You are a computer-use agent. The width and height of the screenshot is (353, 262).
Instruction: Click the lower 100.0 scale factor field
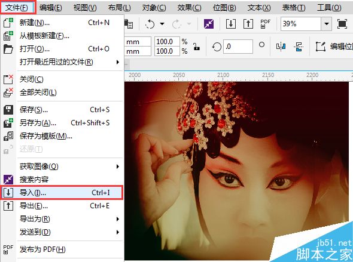click(x=167, y=51)
